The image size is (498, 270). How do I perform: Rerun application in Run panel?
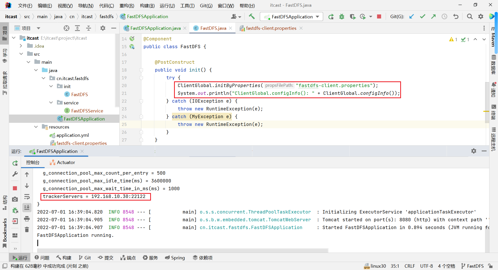(x=15, y=163)
